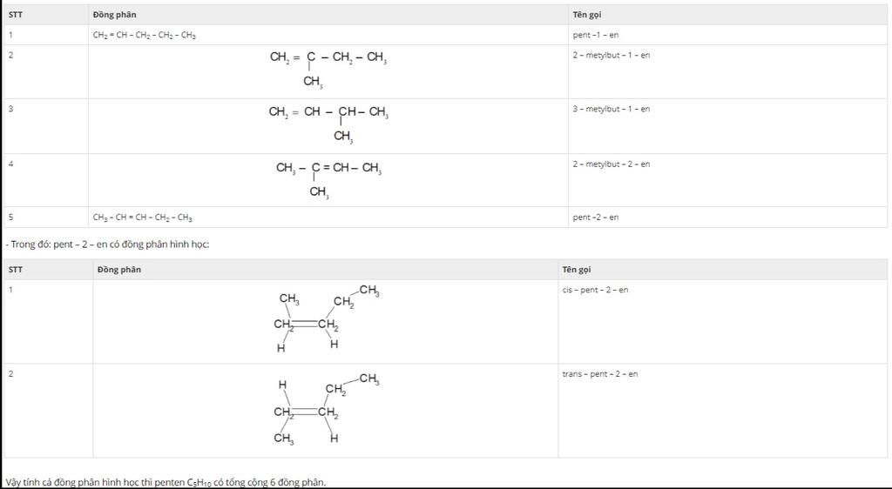
Task: Click the trans – pent – 2 – en label
Action: tap(599, 373)
